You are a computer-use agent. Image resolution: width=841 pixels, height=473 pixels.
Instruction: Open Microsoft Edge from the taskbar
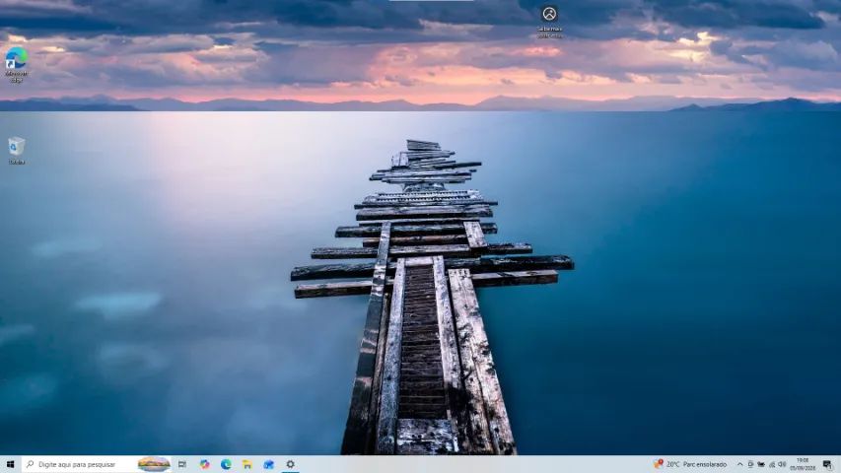point(226,464)
